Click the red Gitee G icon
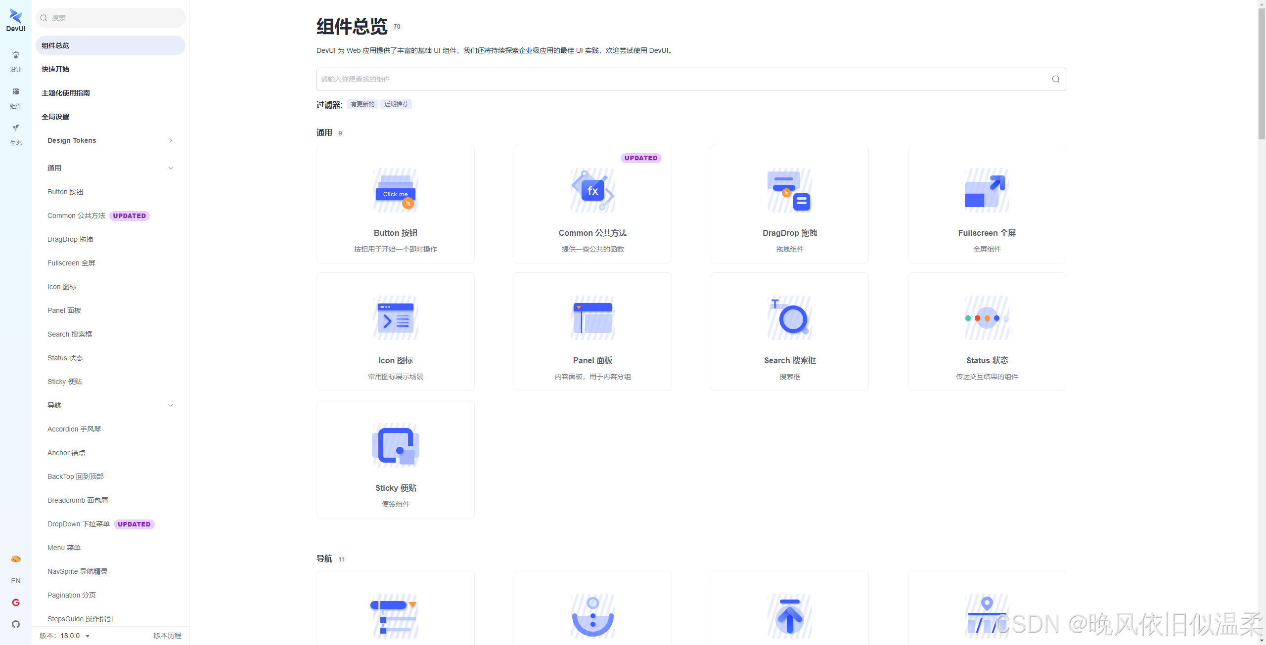 tap(16, 602)
